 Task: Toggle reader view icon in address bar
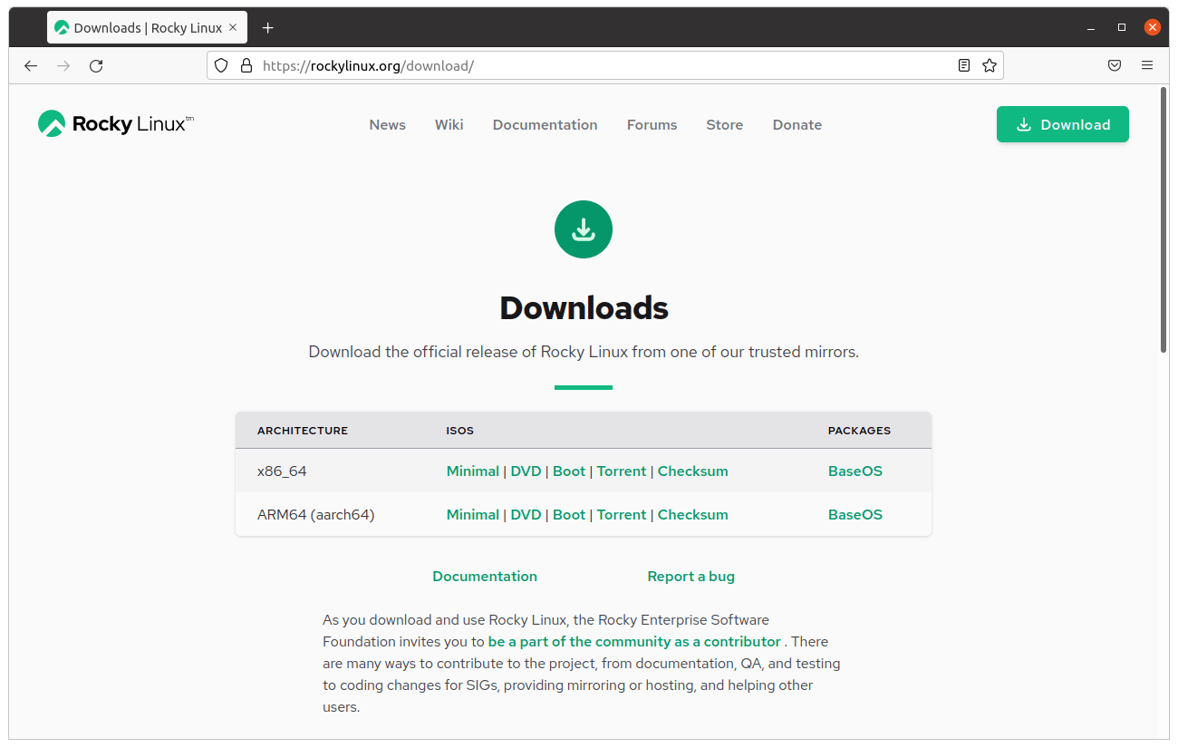964,65
